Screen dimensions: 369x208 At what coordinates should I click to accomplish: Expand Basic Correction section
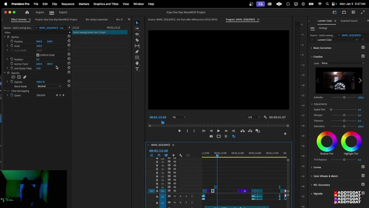[x=311, y=48]
